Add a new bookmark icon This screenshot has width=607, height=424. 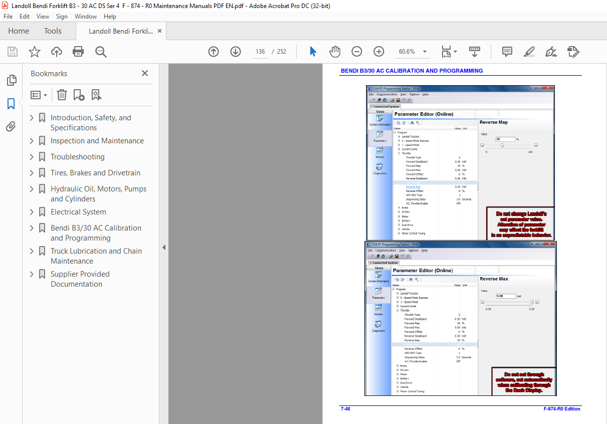(79, 95)
